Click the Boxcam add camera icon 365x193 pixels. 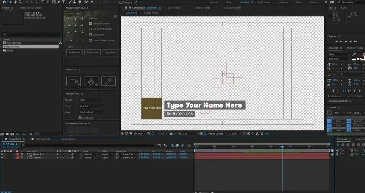point(73,82)
